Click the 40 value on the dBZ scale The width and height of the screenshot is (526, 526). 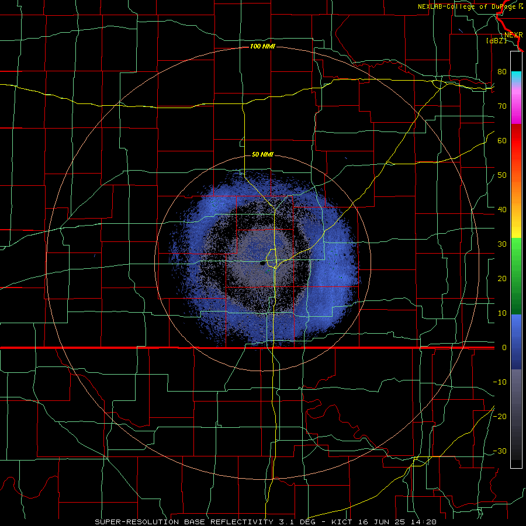click(502, 210)
